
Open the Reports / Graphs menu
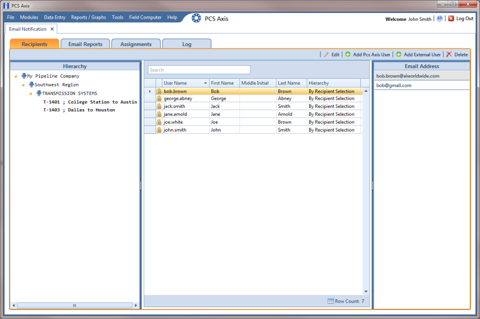88,17
